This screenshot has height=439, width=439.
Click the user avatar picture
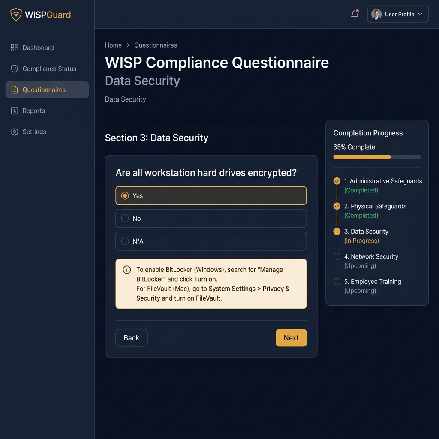coord(376,14)
